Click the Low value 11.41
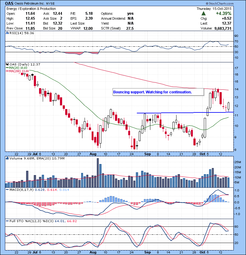The height and width of the screenshot is (255, 246). pos(30,23)
